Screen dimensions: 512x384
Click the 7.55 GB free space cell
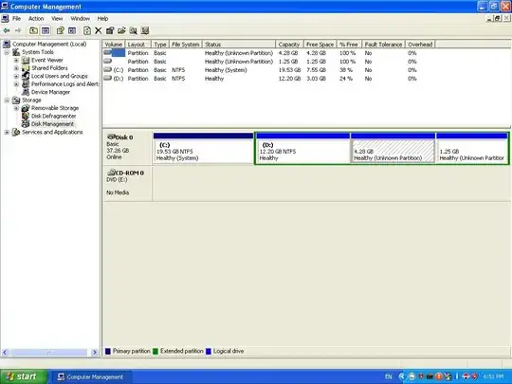point(316,70)
